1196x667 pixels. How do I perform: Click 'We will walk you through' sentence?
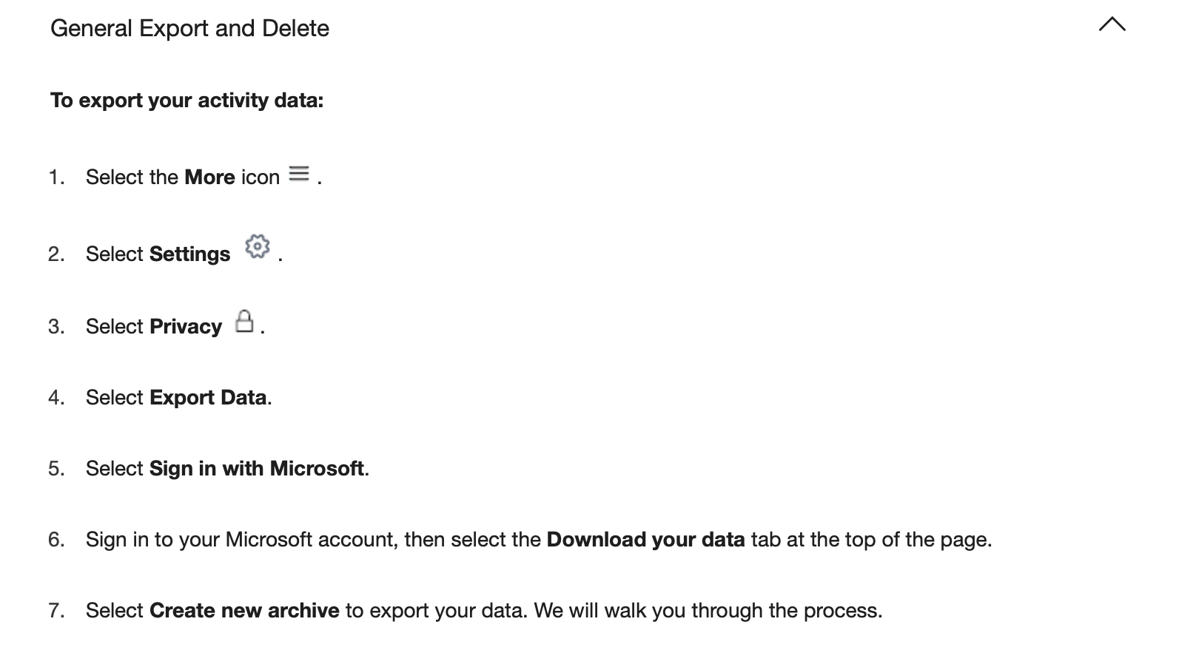click(x=708, y=610)
